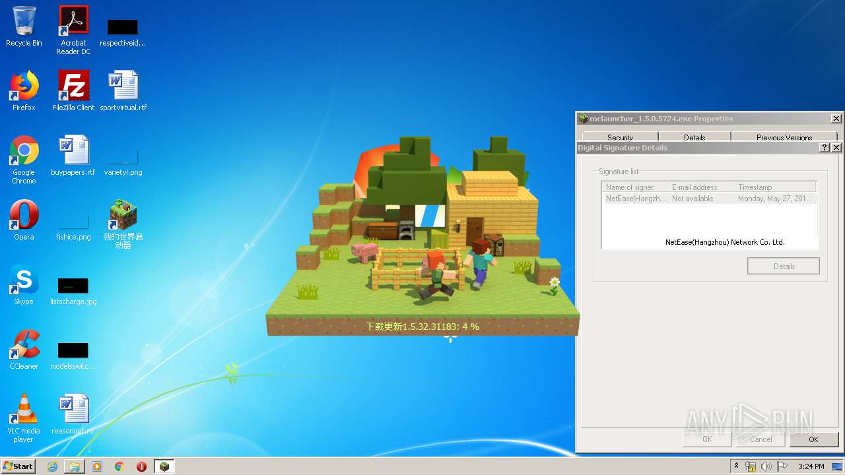Select sportvirtual.rtf document icon
The image size is (845, 475).
point(123,91)
